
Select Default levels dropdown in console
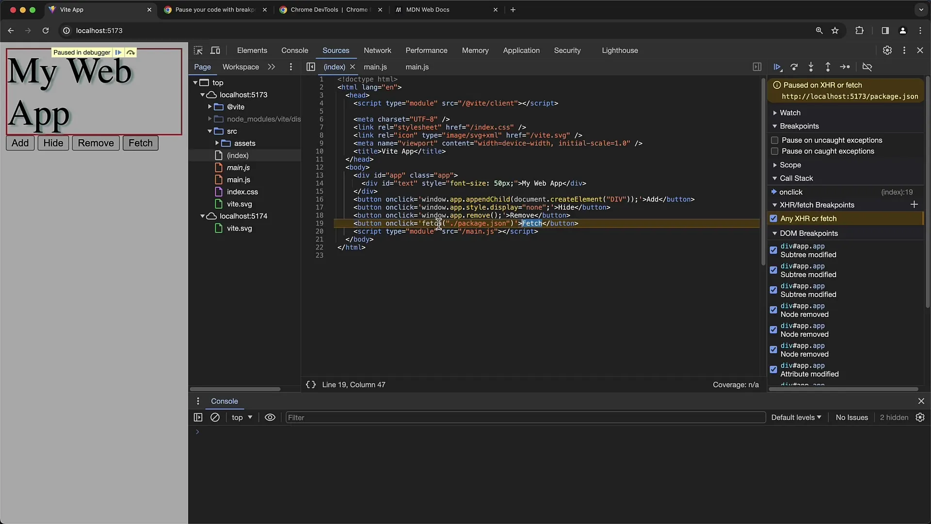[796, 416]
